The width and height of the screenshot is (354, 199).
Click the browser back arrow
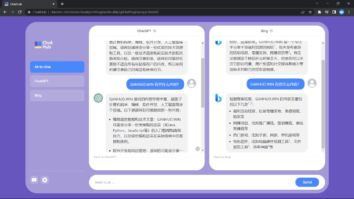pos(5,12)
